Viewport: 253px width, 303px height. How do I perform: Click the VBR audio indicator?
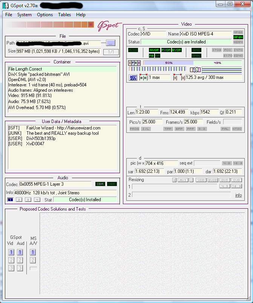(x=112, y=184)
